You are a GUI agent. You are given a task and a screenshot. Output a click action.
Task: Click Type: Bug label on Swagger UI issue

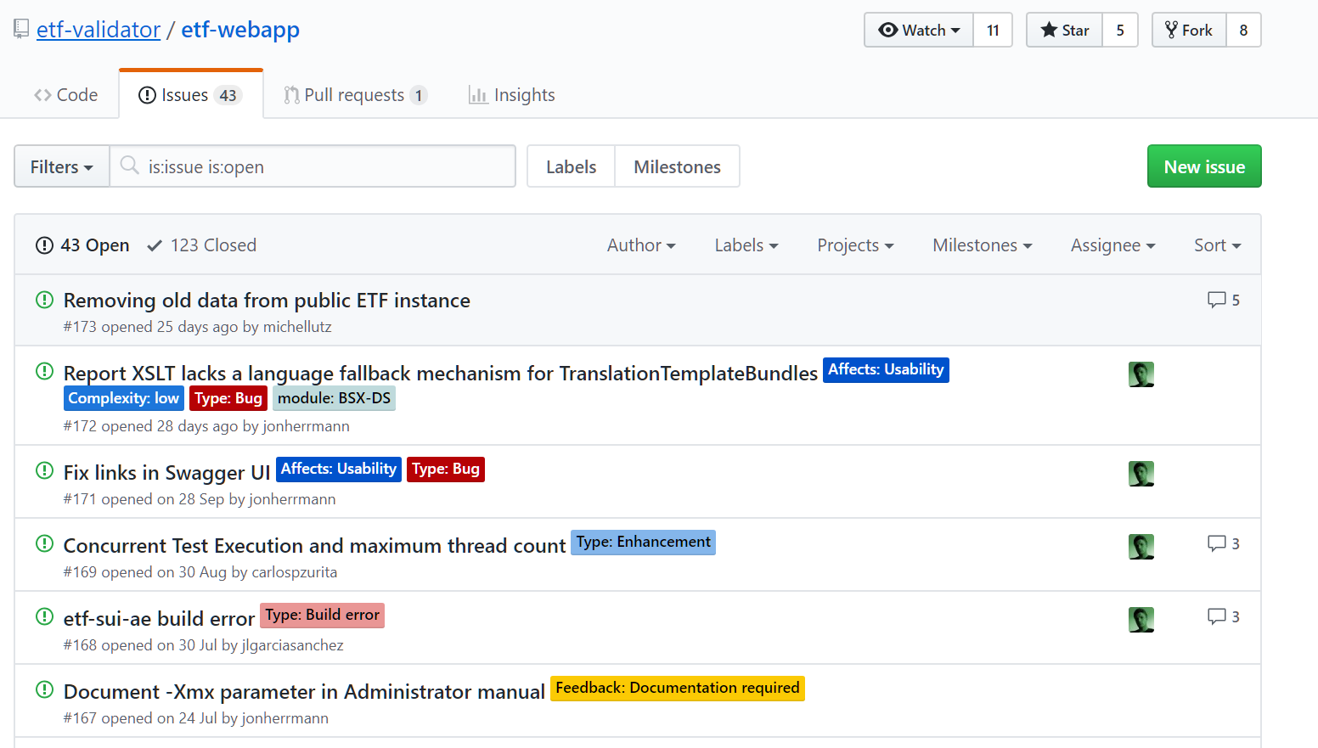(x=446, y=469)
